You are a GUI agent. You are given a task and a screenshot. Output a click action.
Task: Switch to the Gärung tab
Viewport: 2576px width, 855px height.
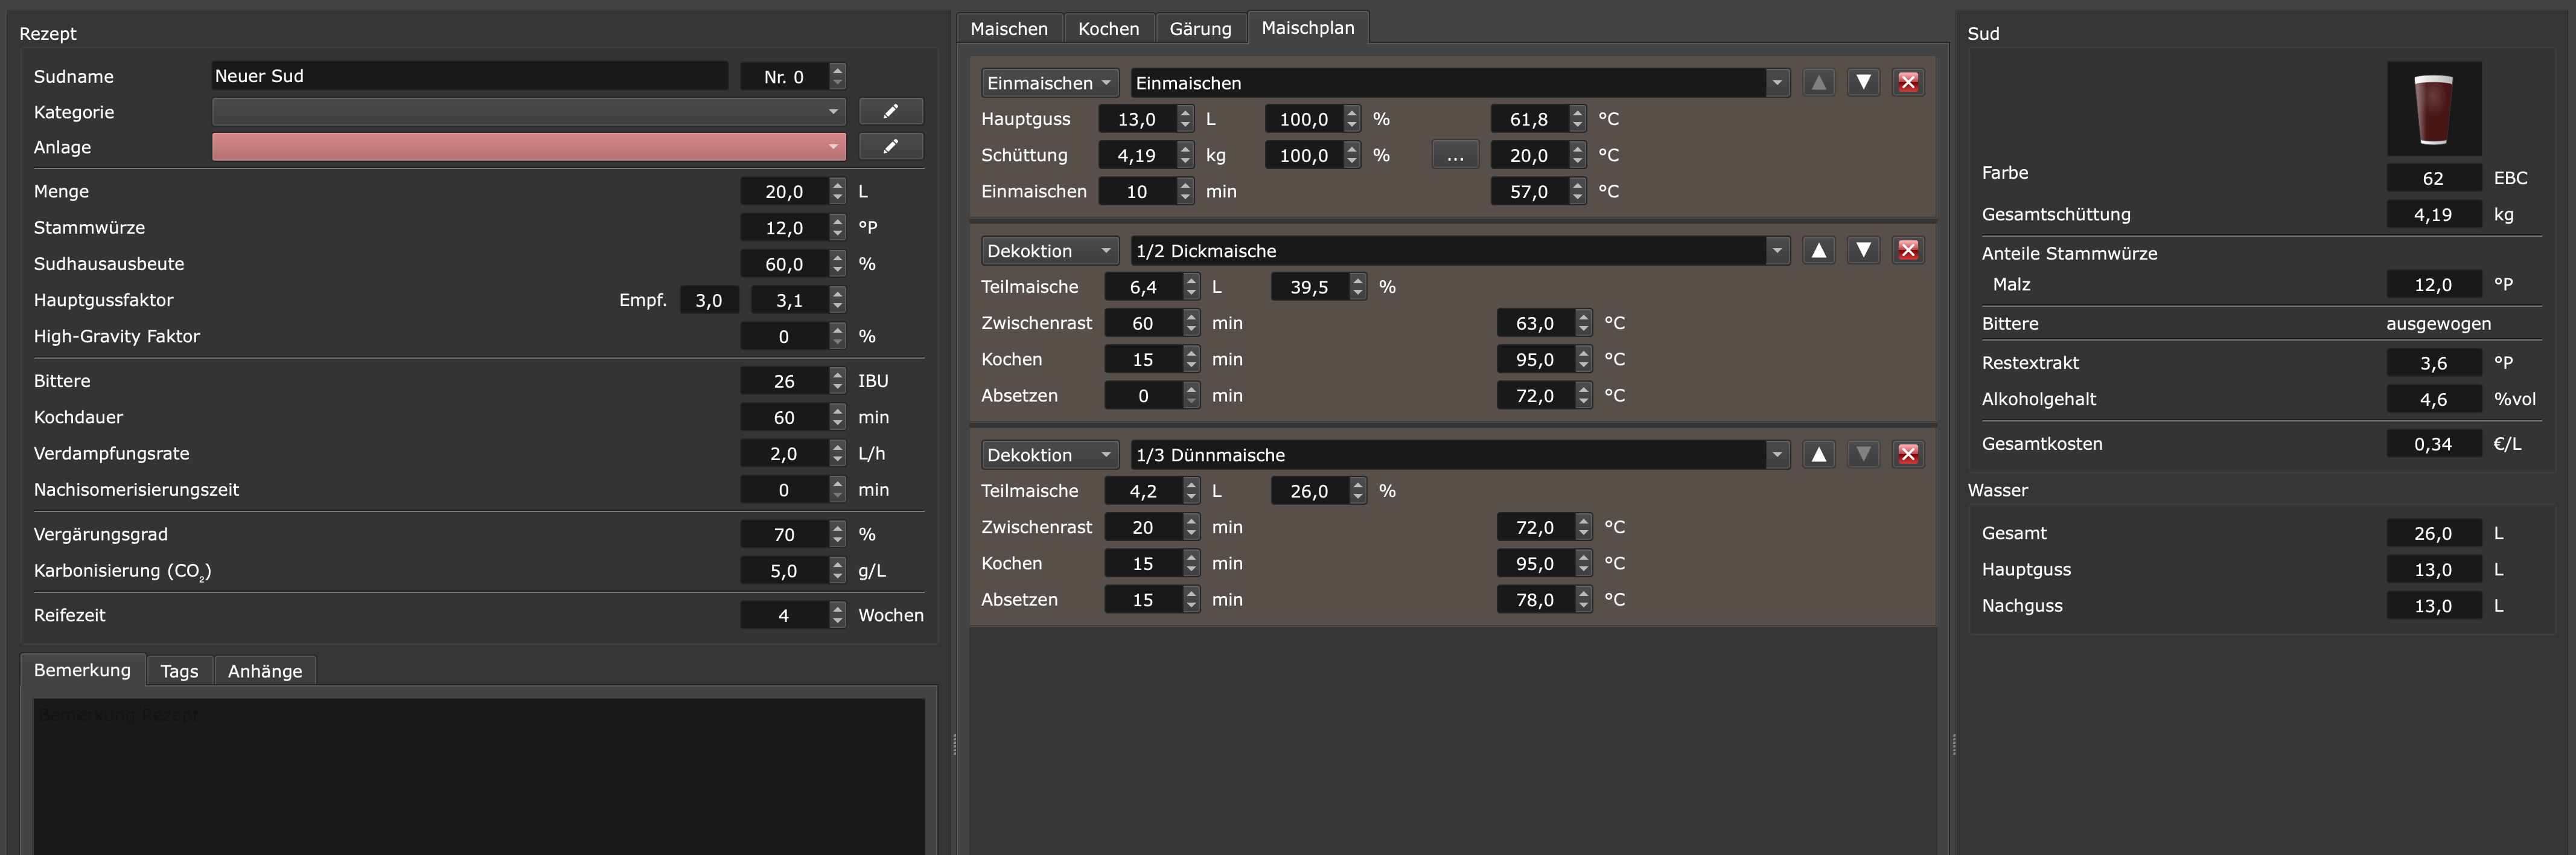click(1200, 29)
